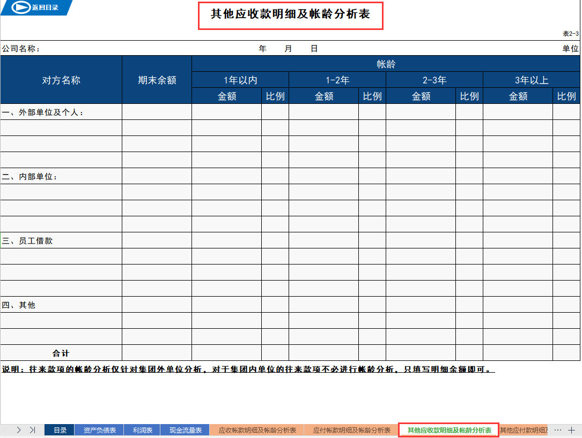Open the 应付帐款明细及帐龄分析表 sheet

click(351, 429)
